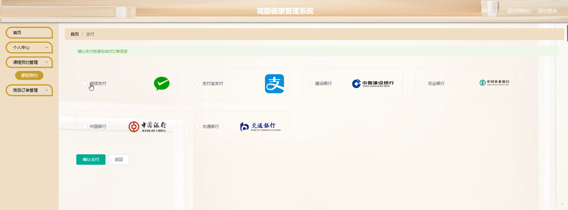Open the 个人中心 sidebar menu
This screenshot has height=210, width=568.
pyautogui.click(x=29, y=47)
